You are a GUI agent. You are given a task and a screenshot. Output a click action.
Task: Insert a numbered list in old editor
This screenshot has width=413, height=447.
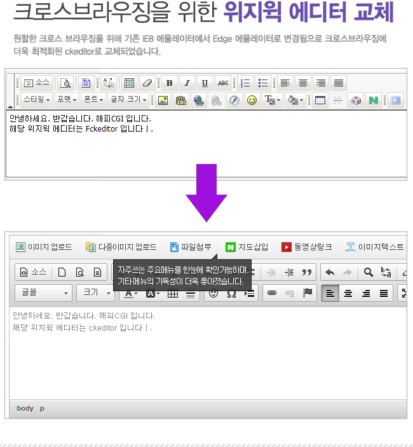[245, 83]
